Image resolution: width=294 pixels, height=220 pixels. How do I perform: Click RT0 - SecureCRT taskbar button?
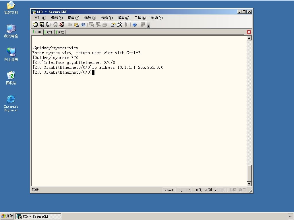click(x=38, y=217)
